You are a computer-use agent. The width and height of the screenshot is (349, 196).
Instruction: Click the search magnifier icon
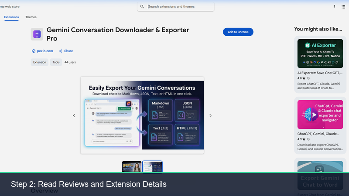click(142, 7)
